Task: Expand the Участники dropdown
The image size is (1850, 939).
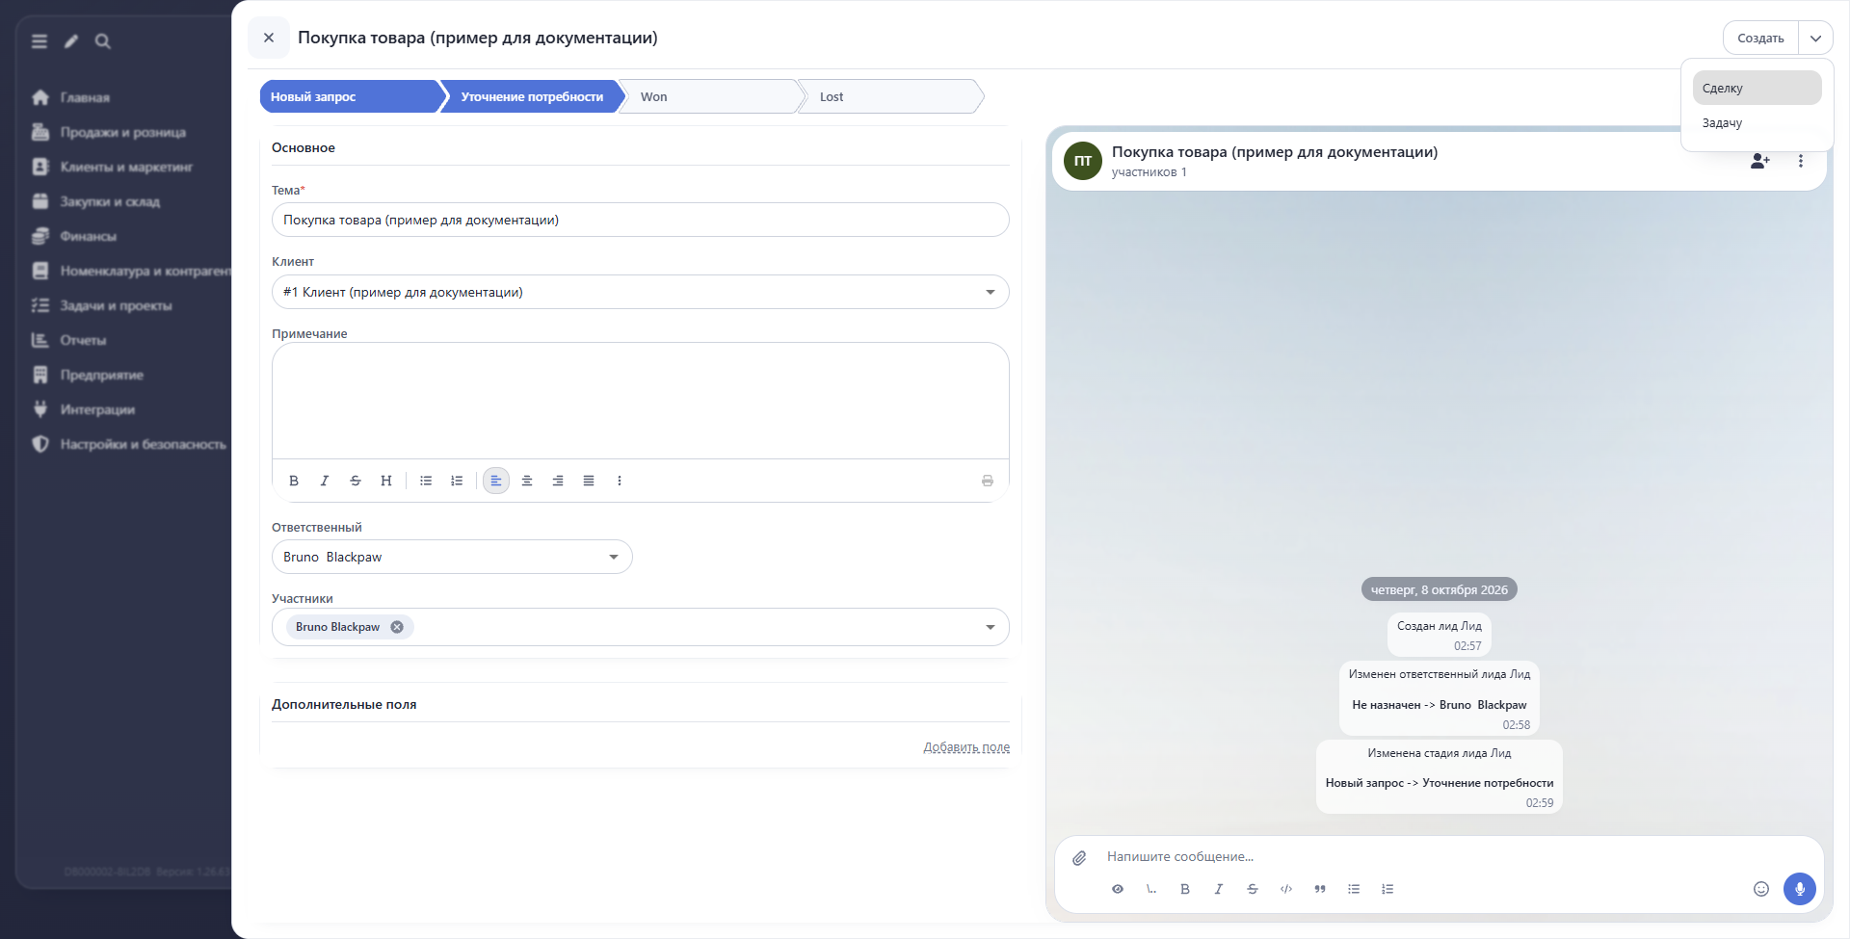Action: 991,627
